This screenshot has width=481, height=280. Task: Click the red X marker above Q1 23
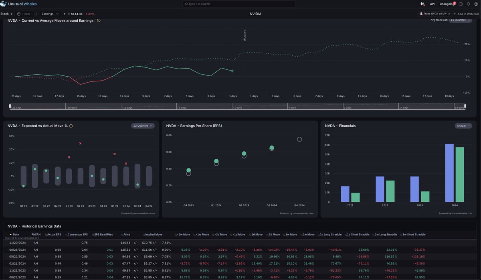(69, 157)
